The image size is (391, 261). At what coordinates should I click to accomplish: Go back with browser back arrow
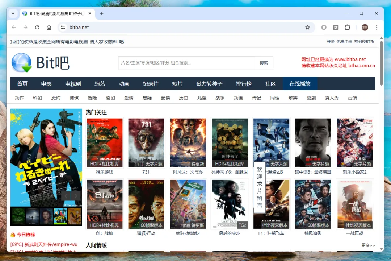[x=14, y=28]
